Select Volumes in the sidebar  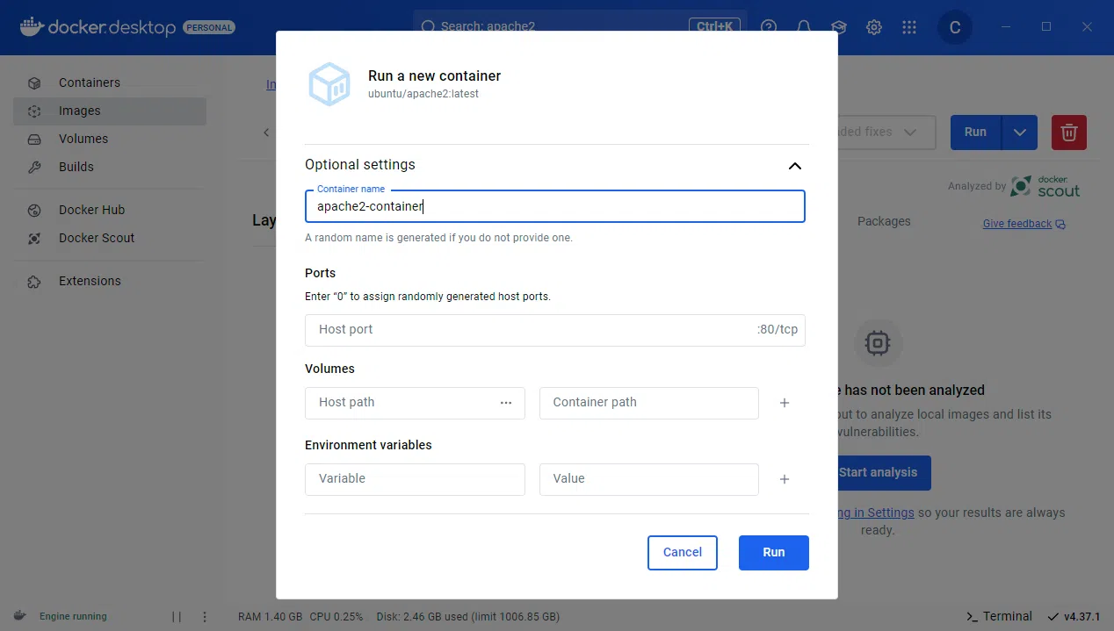click(83, 139)
